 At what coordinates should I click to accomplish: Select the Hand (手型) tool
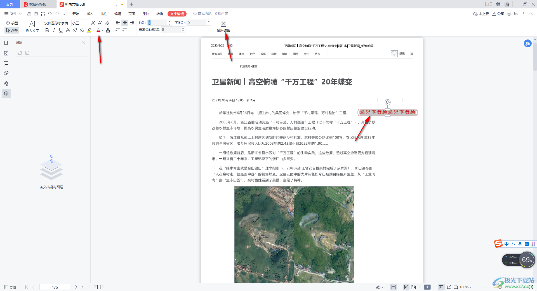coord(12,23)
